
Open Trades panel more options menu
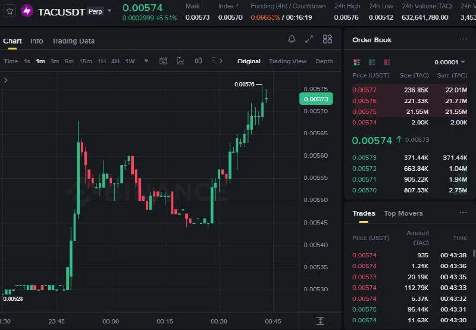(x=463, y=213)
